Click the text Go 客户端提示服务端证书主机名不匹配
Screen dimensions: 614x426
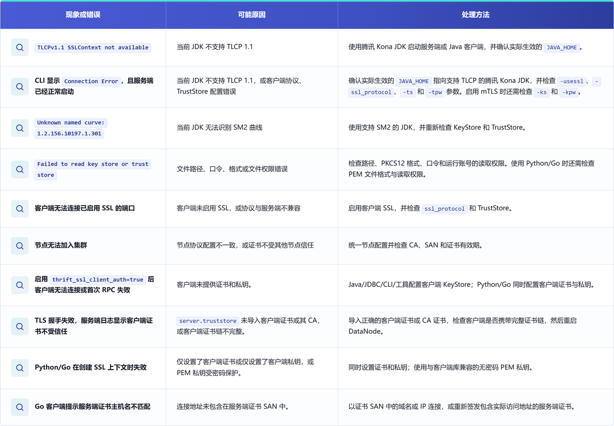(x=93, y=407)
